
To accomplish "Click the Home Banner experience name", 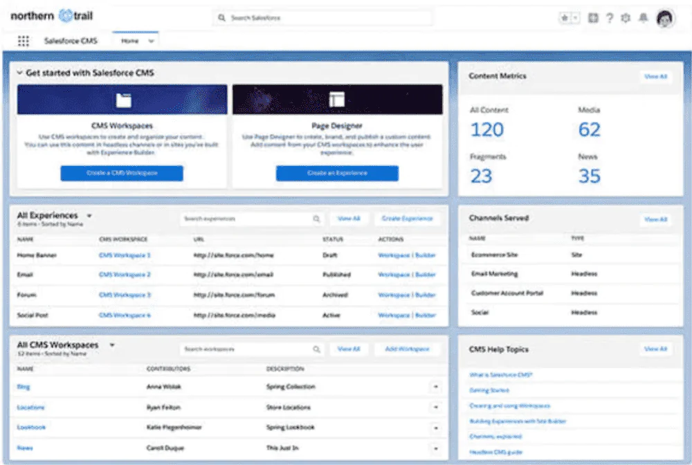I will click(x=37, y=255).
